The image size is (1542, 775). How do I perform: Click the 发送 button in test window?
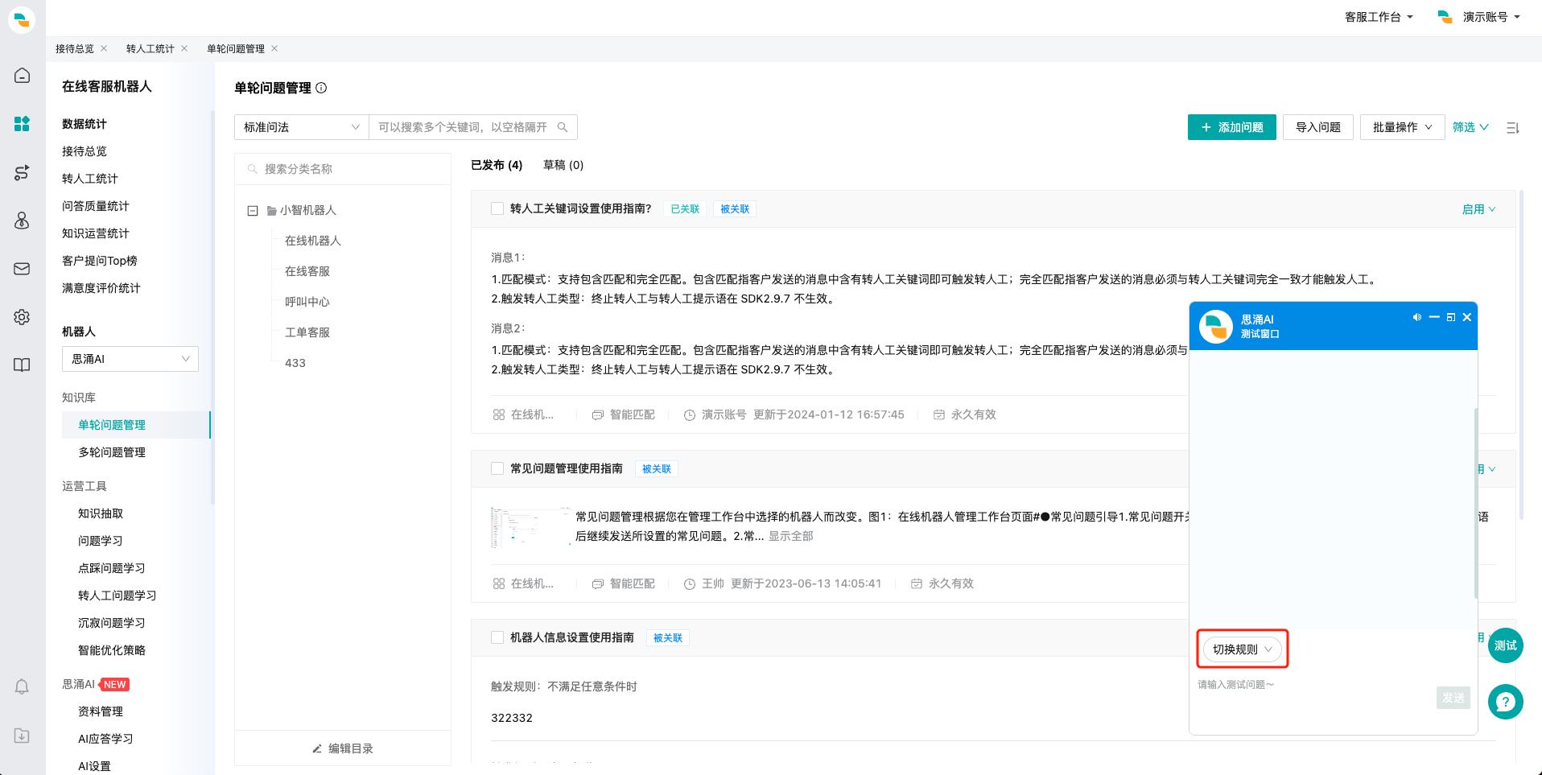pos(1453,698)
